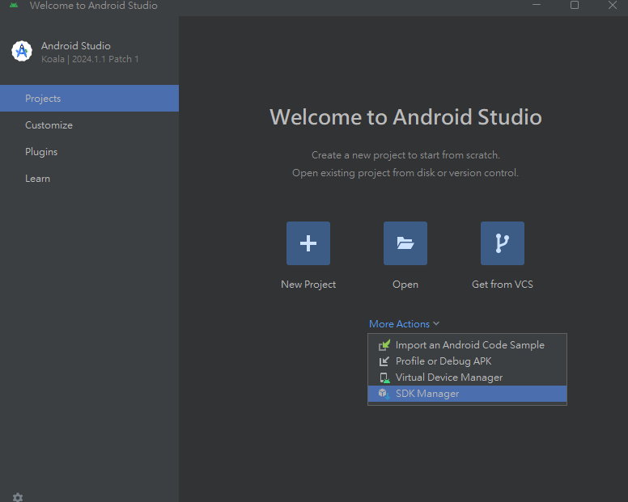
Task: Click the Get from VCS branch icon
Action: click(x=503, y=243)
